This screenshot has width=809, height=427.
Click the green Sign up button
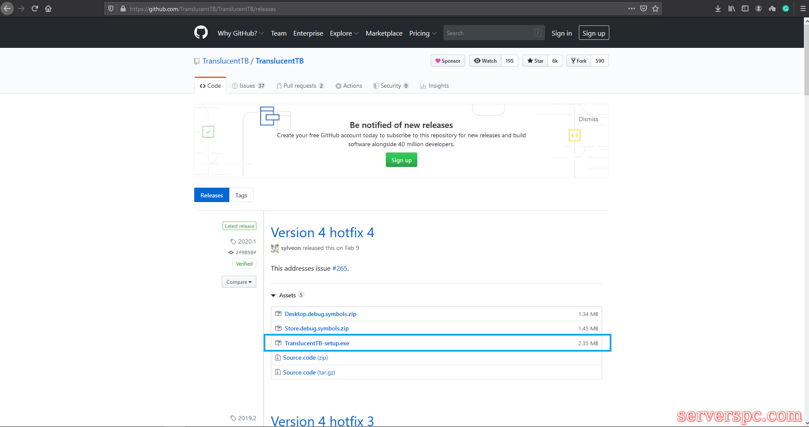coord(401,160)
